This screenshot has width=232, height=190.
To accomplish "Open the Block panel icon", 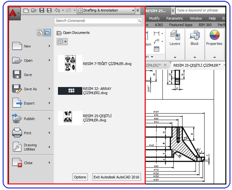I will pos(195,35).
